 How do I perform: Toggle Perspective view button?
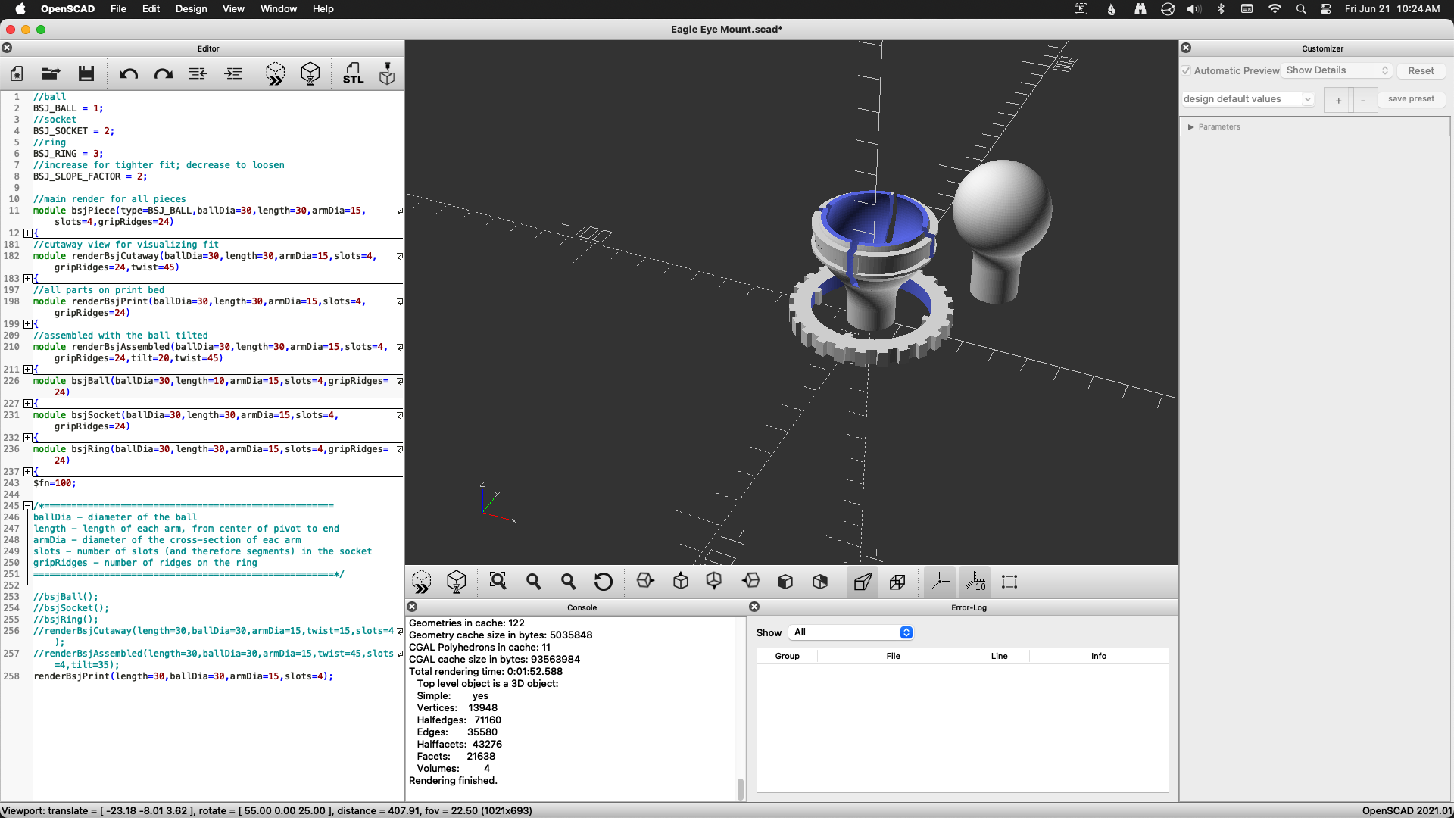point(863,582)
